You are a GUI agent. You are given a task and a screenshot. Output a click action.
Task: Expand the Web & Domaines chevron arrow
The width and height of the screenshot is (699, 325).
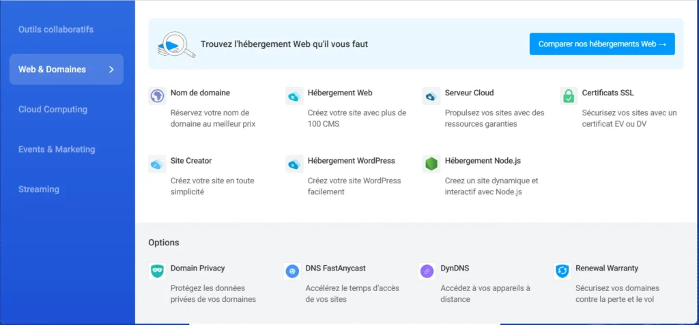[112, 69]
